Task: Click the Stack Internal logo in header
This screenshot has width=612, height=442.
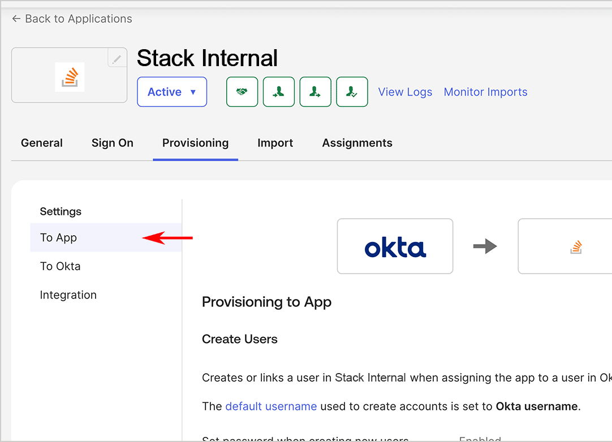Action: [70, 77]
